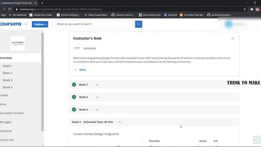The height and width of the screenshot is (147, 261).
Task: Open Grades in the sidebar
Action: 4,95
